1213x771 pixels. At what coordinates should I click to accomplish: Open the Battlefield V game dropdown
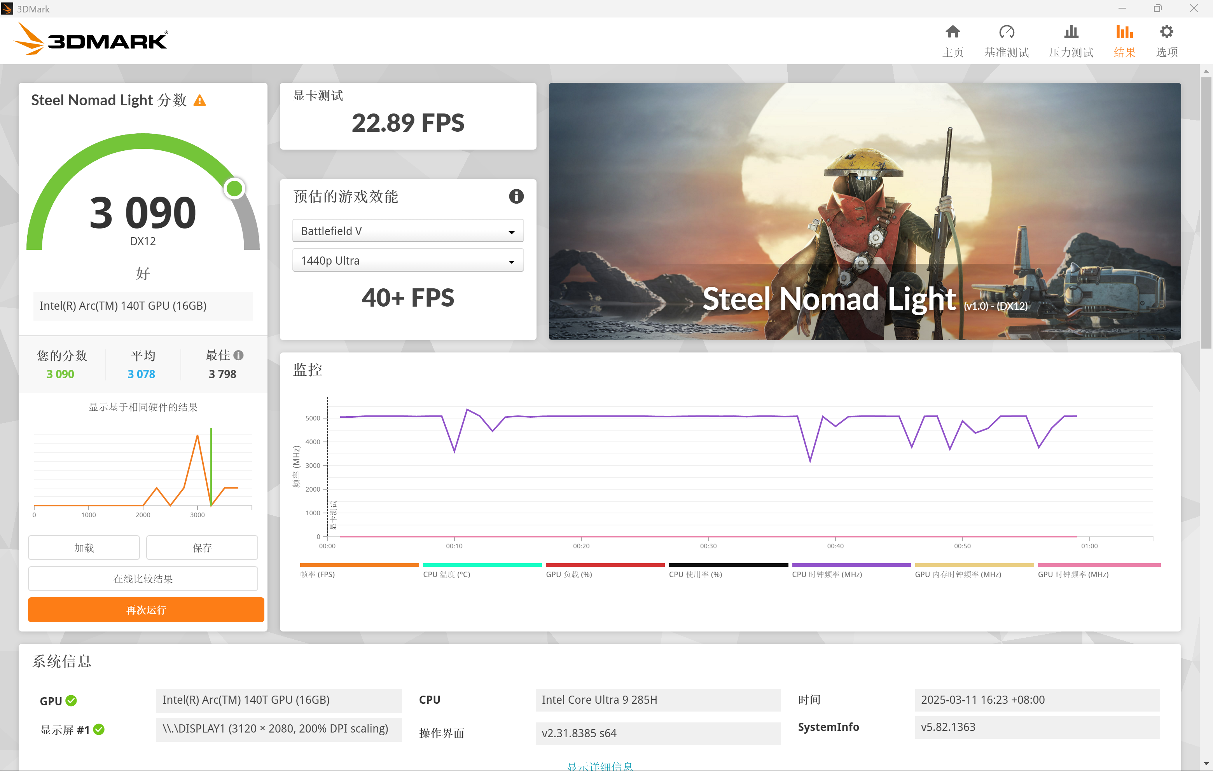[407, 231]
